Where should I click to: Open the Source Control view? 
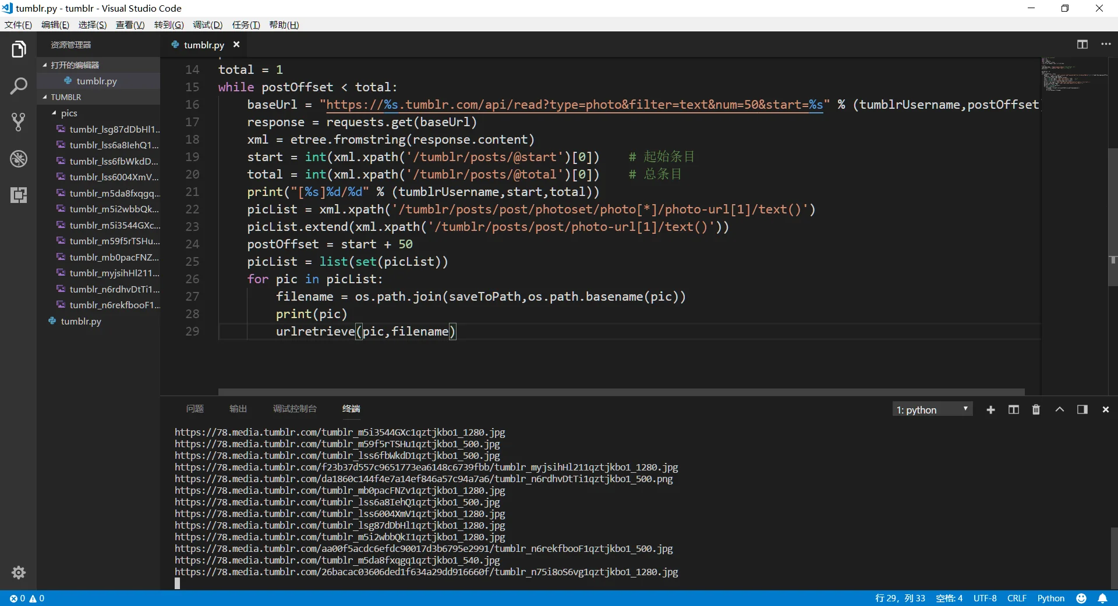pos(19,122)
